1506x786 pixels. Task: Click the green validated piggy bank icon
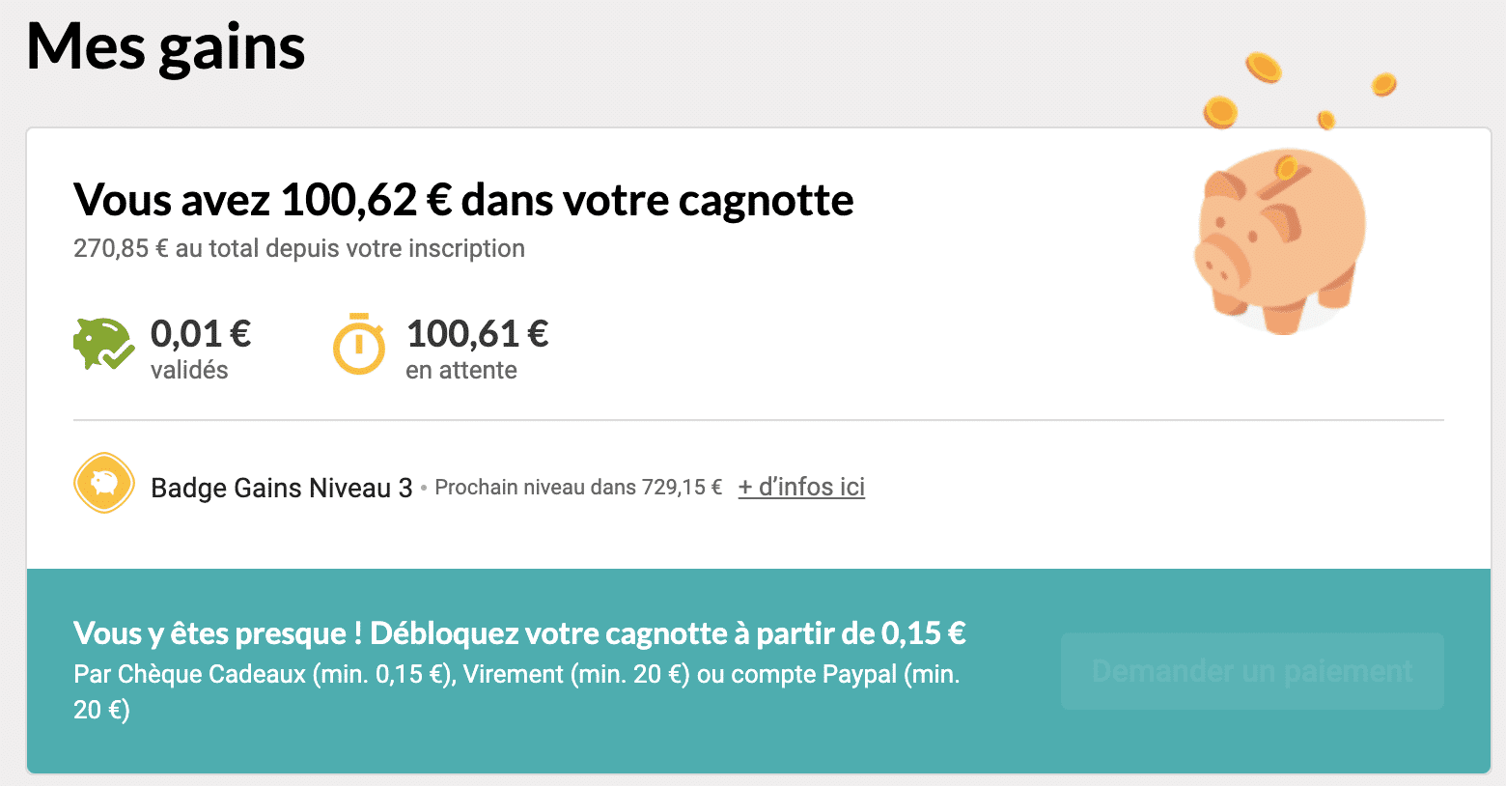coord(103,344)
